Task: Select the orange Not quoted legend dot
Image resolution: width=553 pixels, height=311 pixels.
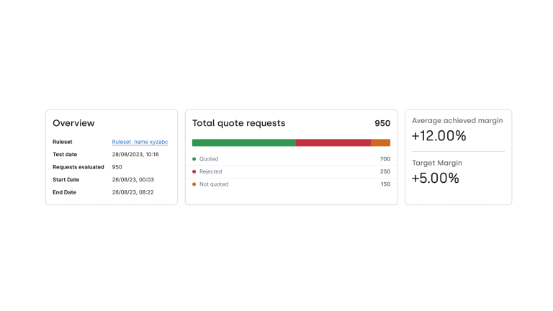Action: [194, 184]
